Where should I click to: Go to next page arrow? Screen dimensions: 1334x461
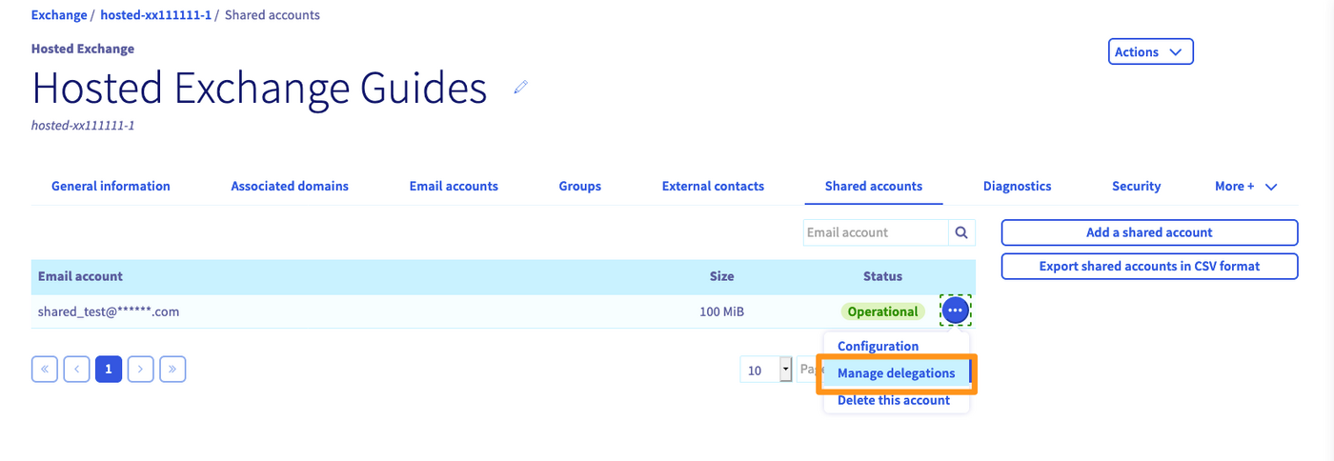[x=141, y=369]
